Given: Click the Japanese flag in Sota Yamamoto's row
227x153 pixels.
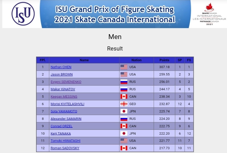Looking at the screenshot, I should click(x=124, y=111).
